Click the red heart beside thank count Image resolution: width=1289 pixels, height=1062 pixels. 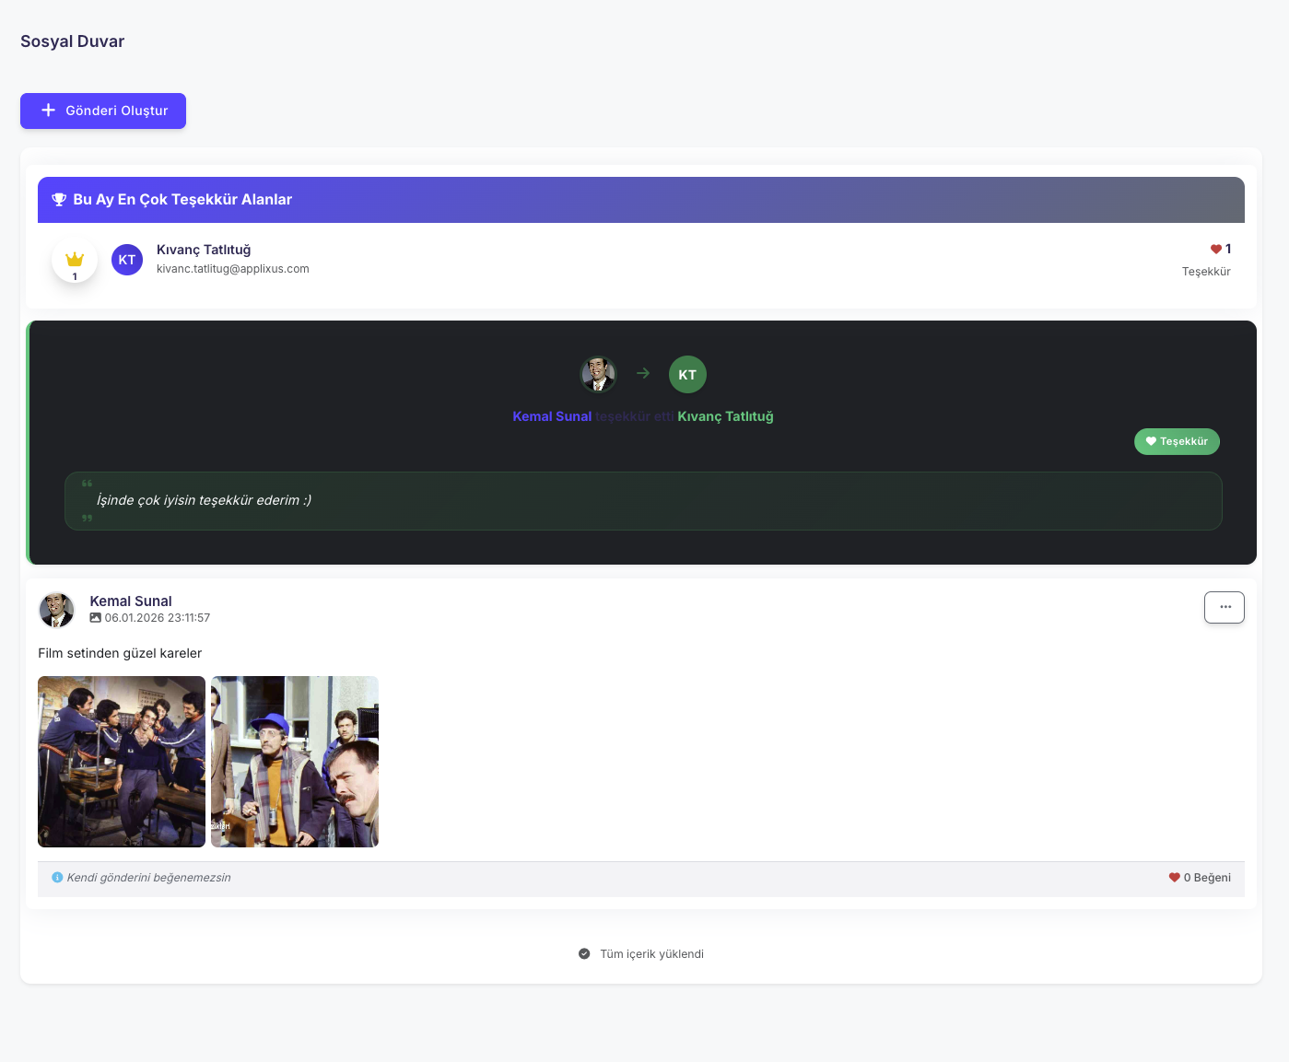tap(1215, 249)
